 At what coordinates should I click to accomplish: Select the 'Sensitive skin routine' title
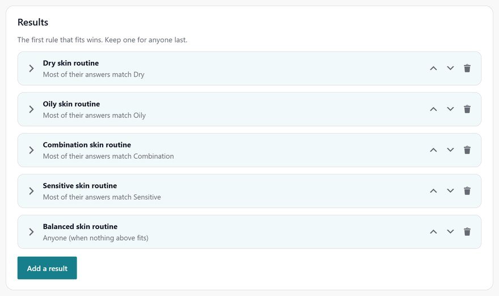80,185
